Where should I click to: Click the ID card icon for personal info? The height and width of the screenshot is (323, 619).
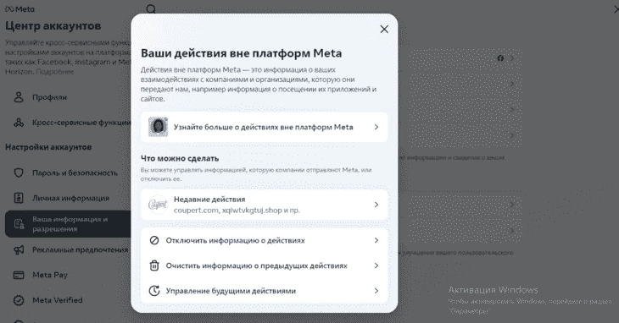pos(19,198)
